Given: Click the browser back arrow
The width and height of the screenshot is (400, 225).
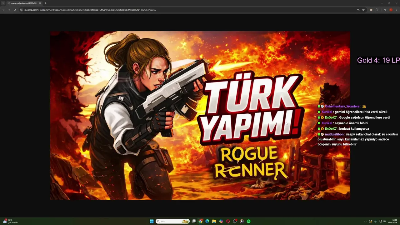Looking at the screenshot, I should point(3,10).
